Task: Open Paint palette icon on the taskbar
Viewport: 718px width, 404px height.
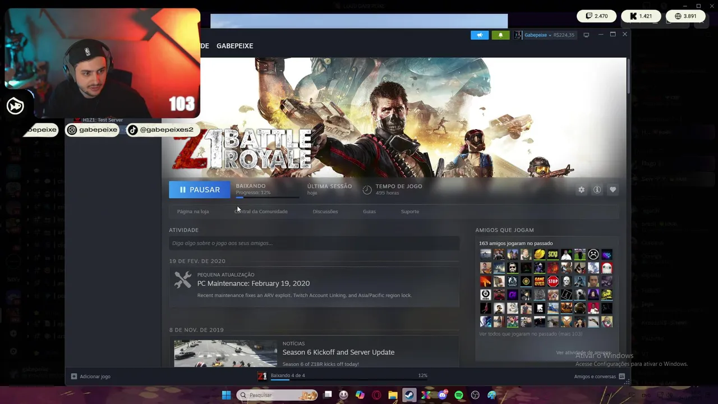Action: coord(492,395)
